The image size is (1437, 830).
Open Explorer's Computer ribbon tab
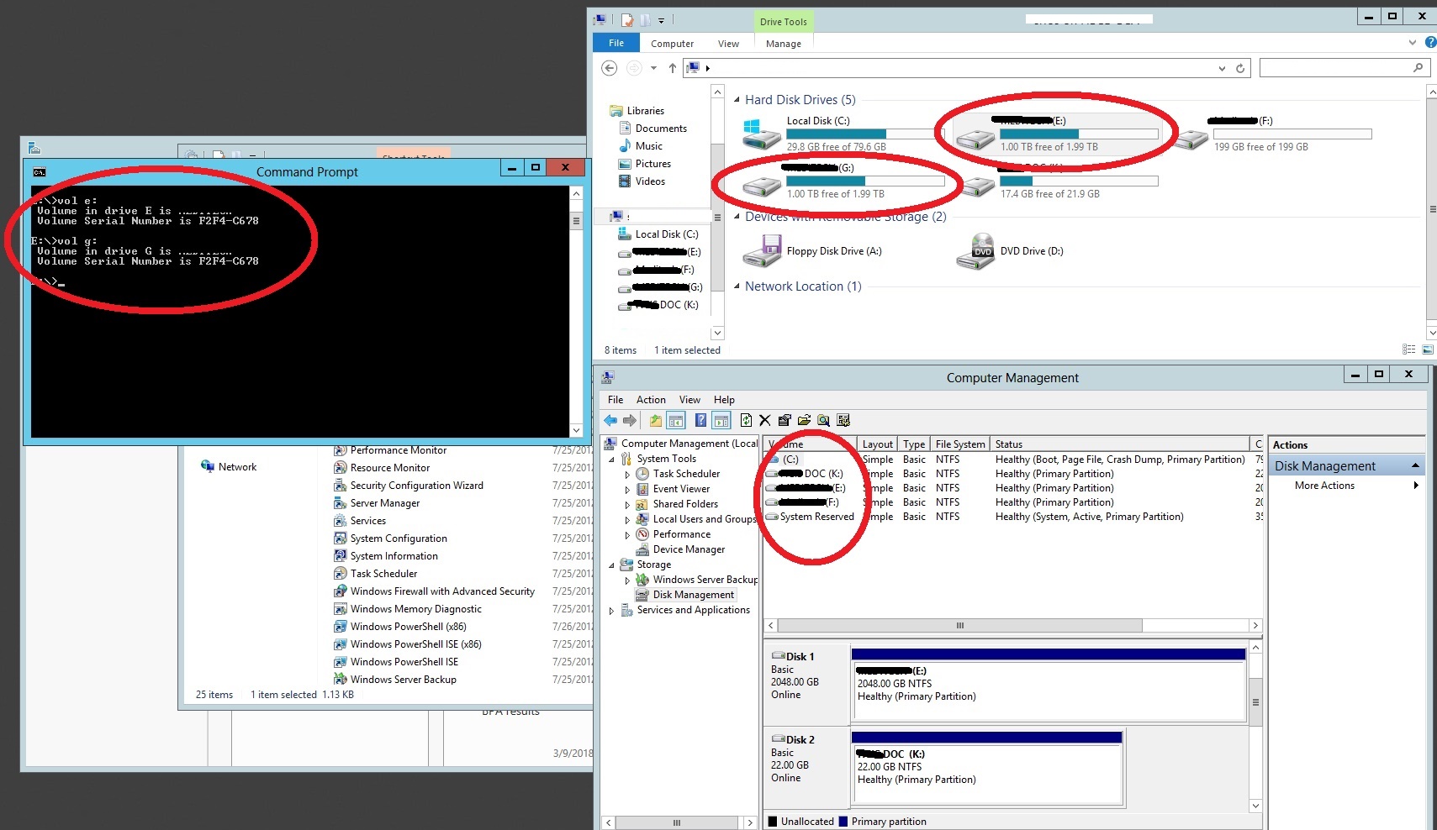[x=672, y=44]
